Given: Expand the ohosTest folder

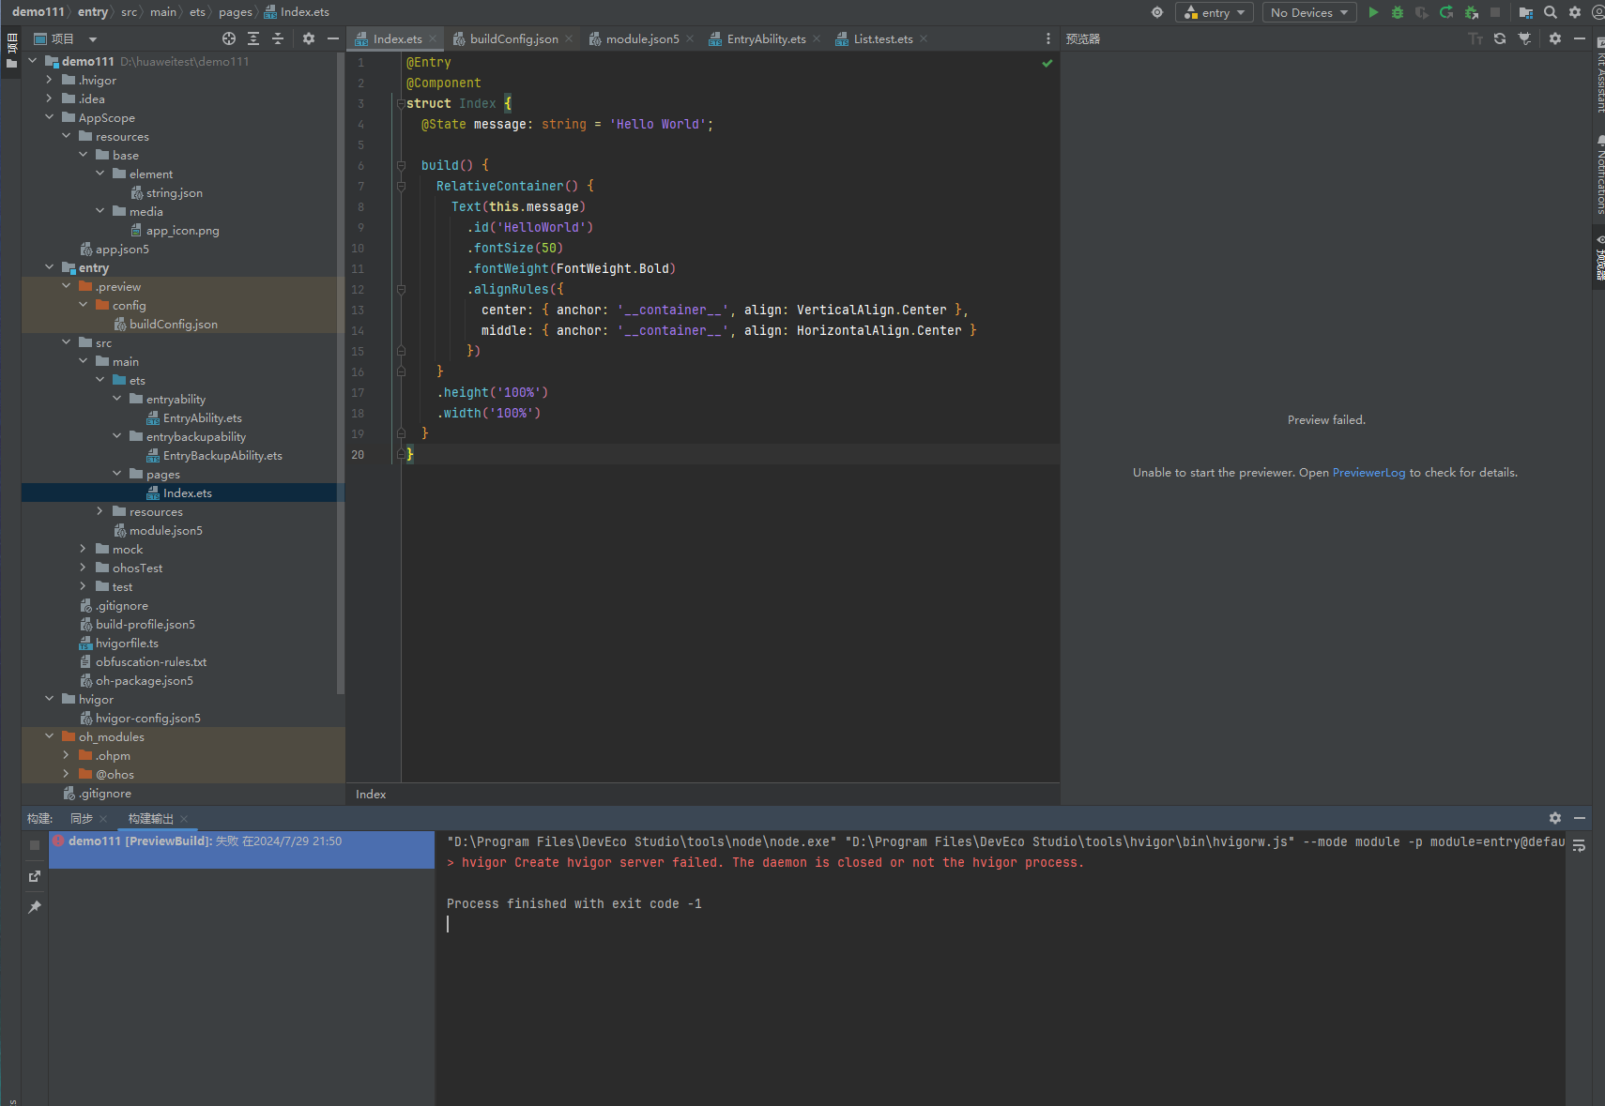Looking at the screenshot, I should pyautogui.click(x=83, y=568).
